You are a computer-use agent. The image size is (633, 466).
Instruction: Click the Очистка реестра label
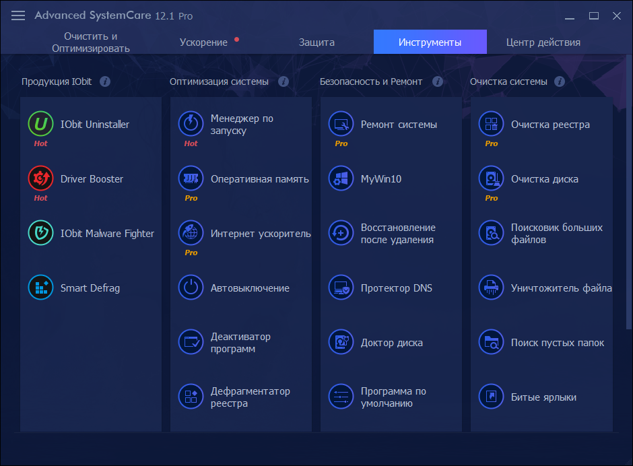[550, 125]
